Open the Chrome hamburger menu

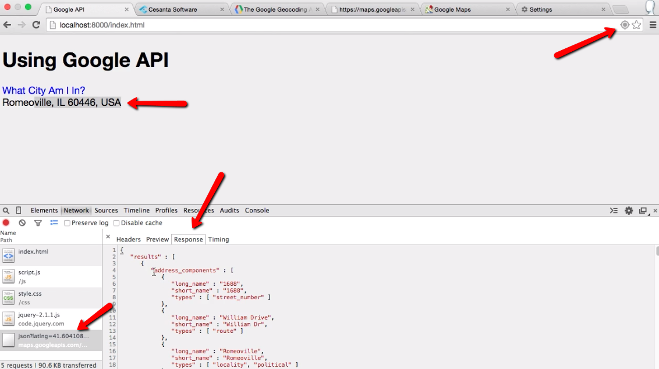tap(653, 25)
